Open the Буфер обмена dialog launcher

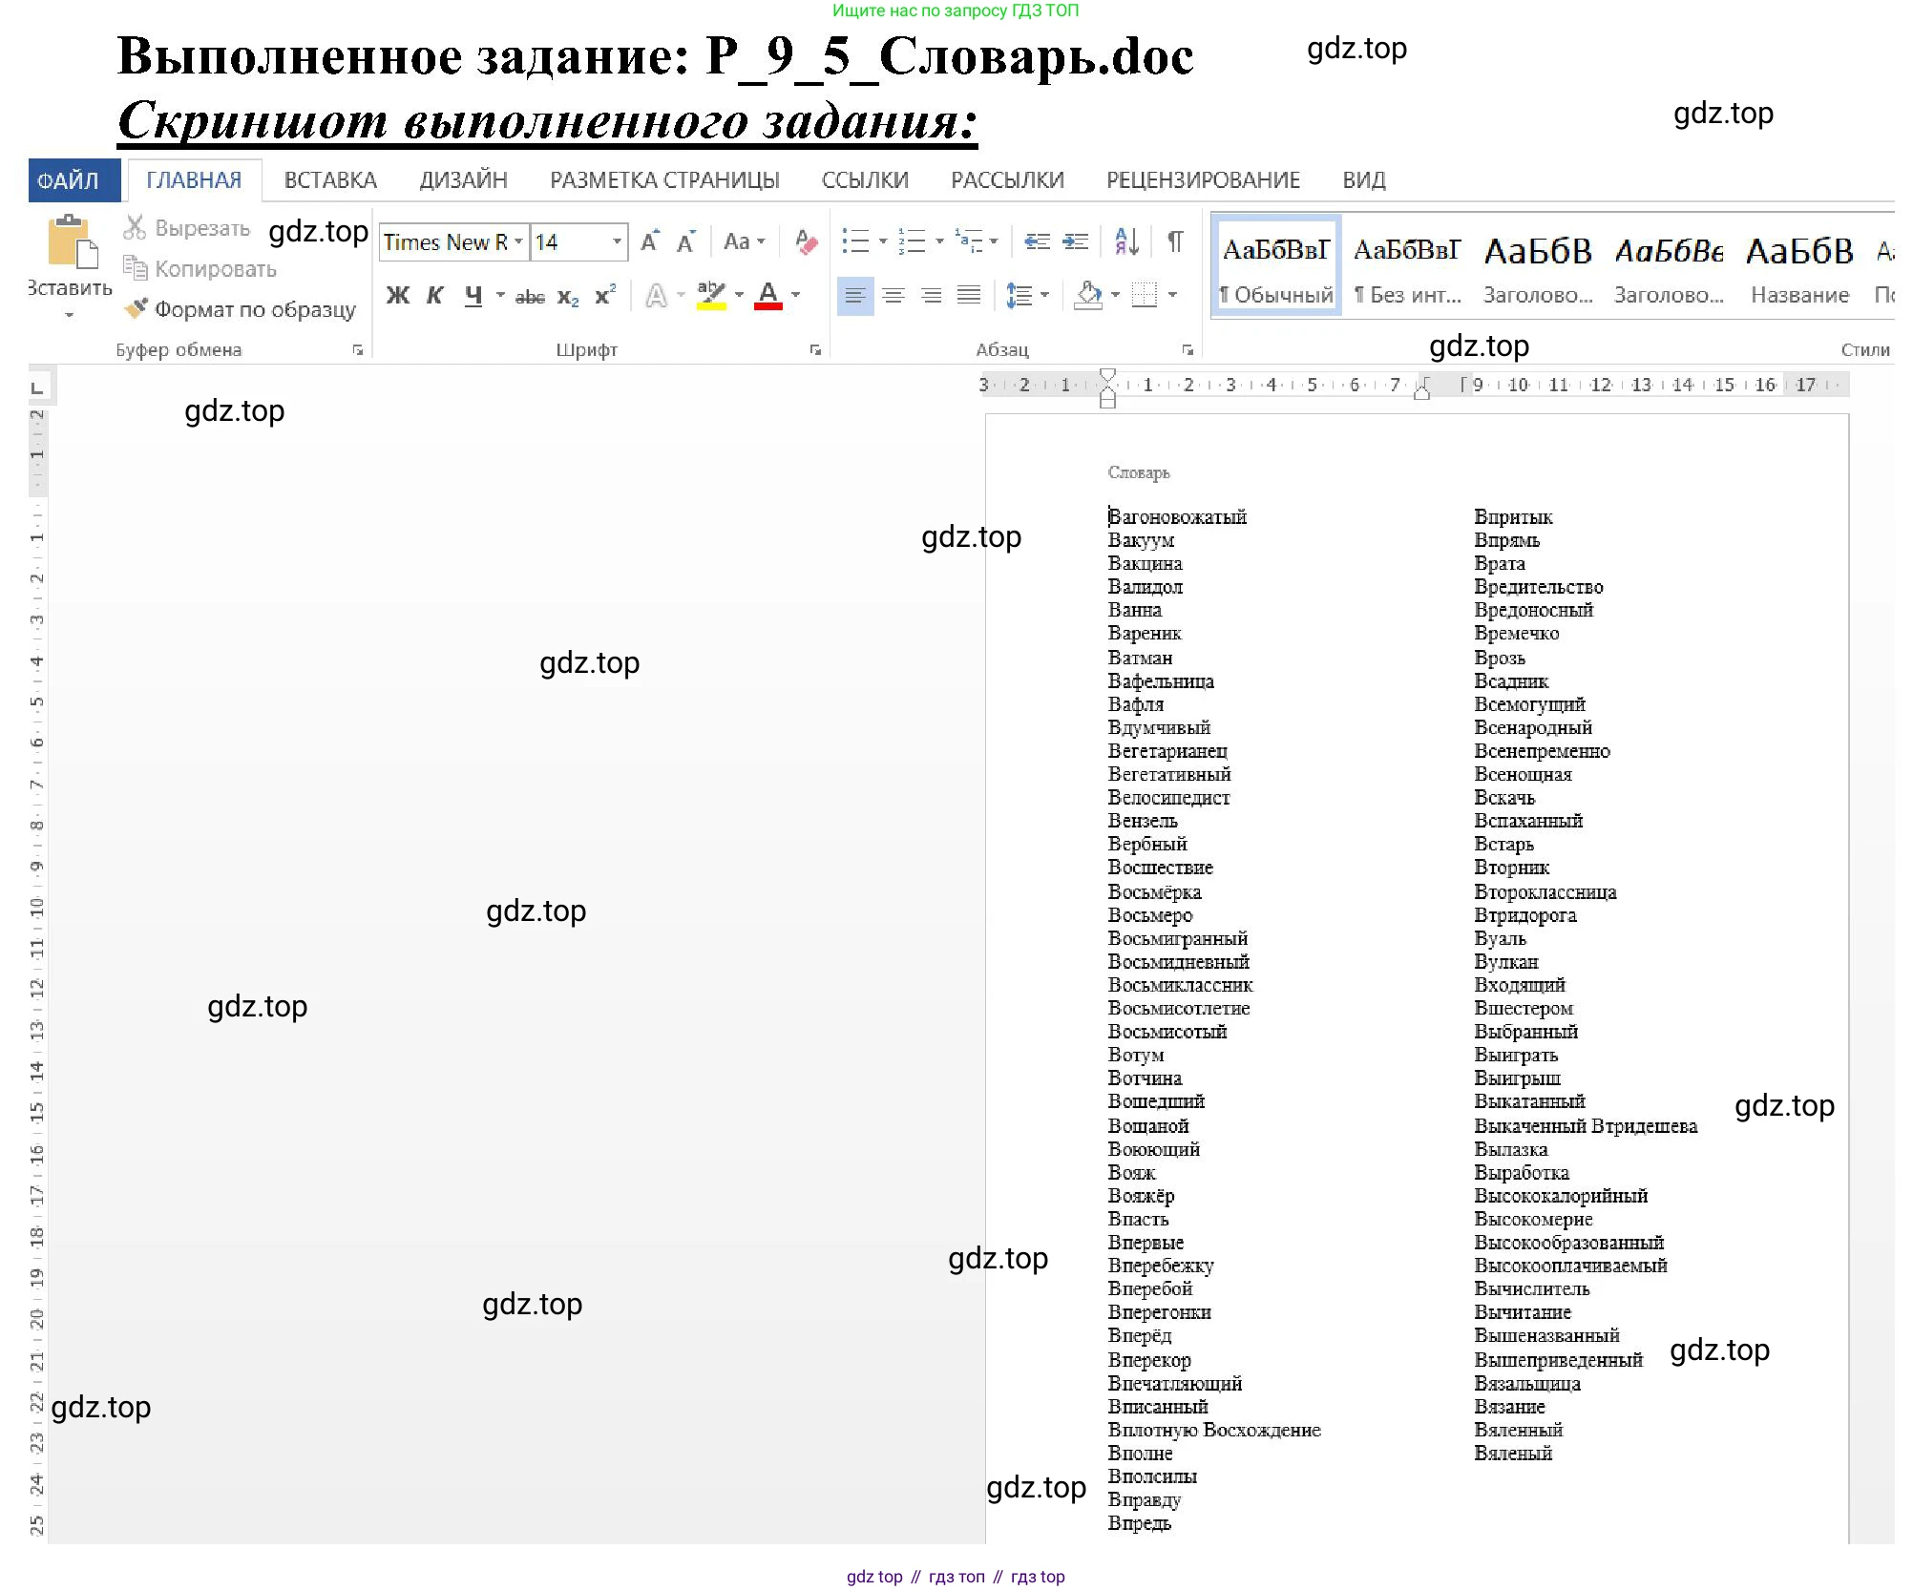point(358,350)
